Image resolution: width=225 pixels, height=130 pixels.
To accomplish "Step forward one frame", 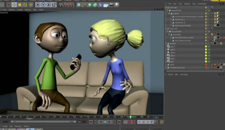I will point(109,122).
